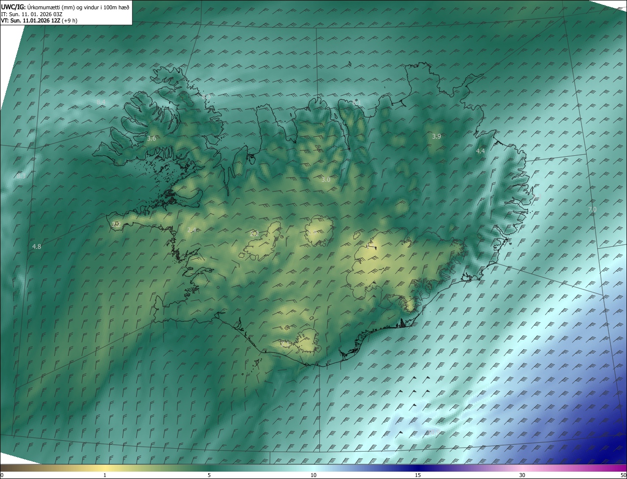Screen dimensions: 627x479
Task: Click the 4.4 value label on the map
Action: [x=481, y=151]
